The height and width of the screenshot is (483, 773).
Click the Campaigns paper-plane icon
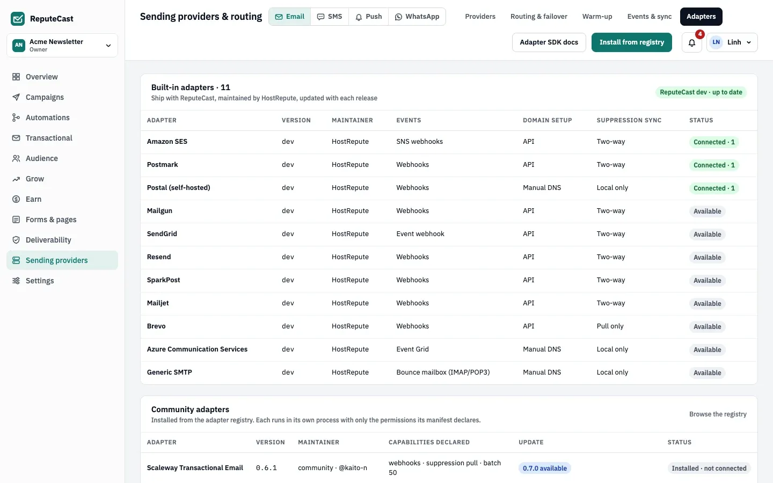pyautogui.click(x=16, y=97)
